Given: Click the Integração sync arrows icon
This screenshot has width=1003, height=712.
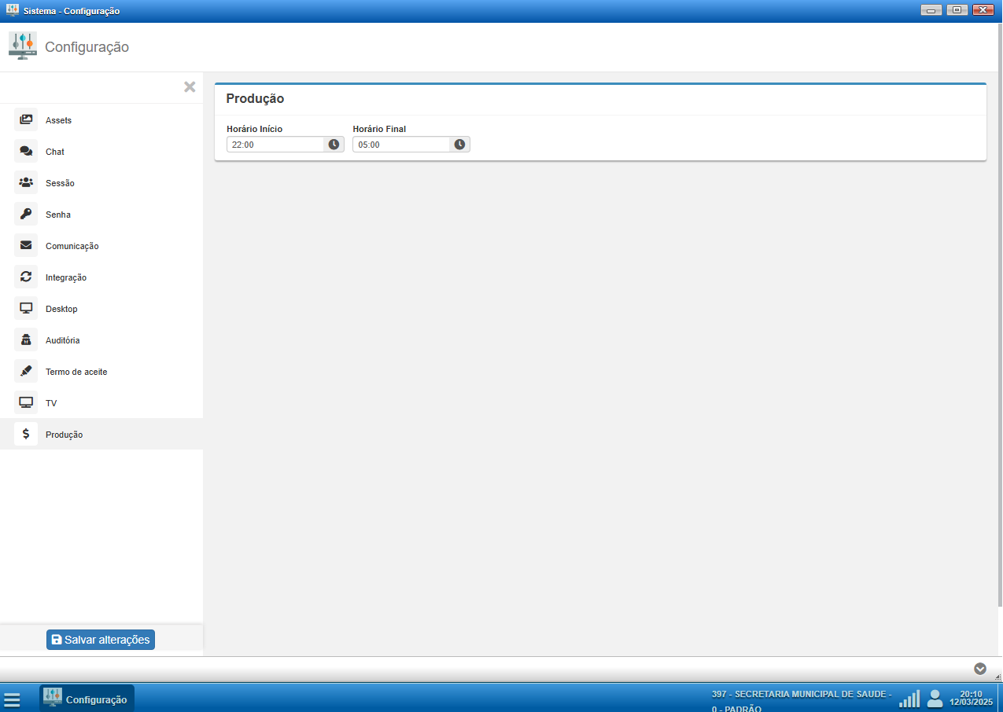Looking at the screenshot, I should point(26,277).
